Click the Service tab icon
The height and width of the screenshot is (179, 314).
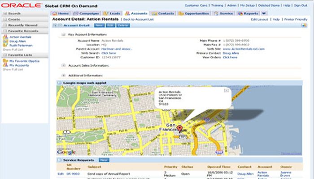[x=216, y=13]
